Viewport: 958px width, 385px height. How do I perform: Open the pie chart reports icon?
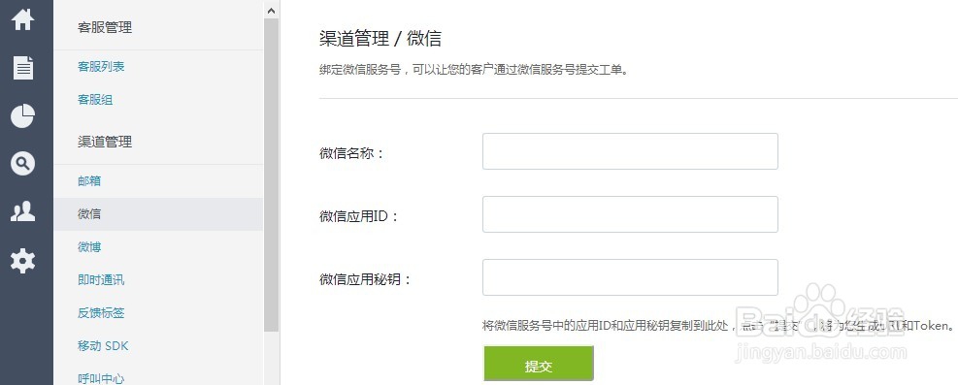coord(22,116)
